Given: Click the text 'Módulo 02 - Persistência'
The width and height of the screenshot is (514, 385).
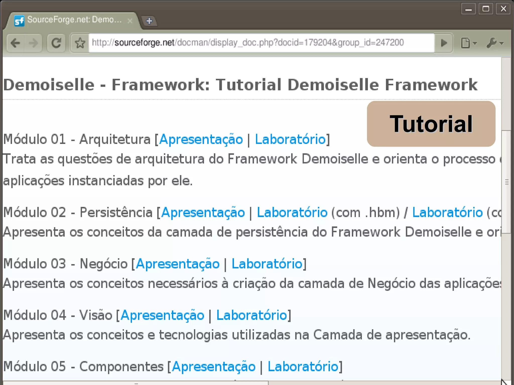Looking at the screenshot, I should pos(78,213).
